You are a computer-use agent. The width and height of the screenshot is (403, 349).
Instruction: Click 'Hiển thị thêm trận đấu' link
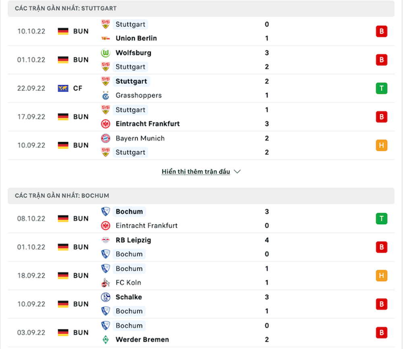[x=196, y=171]
